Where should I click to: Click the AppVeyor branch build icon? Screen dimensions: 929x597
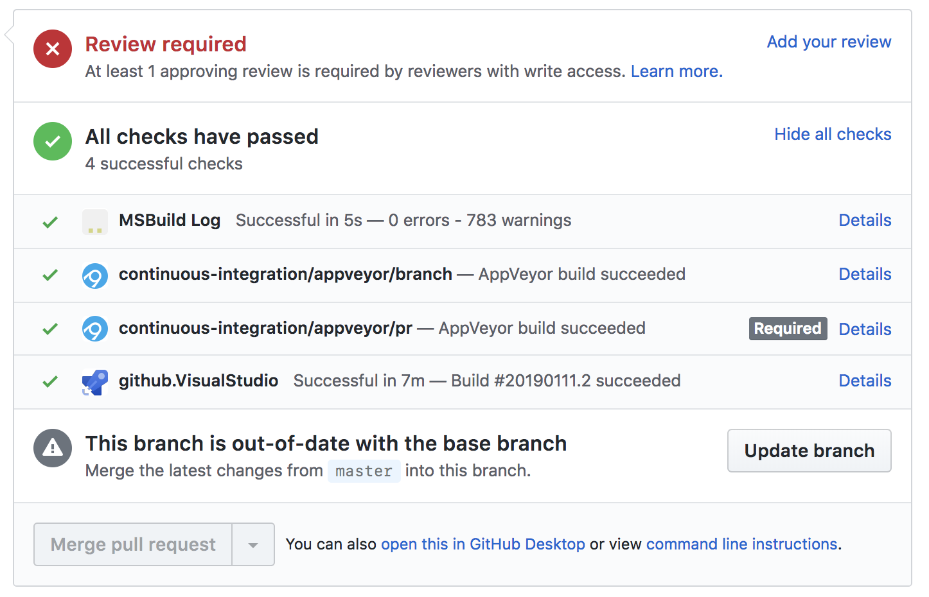(95, 276)
